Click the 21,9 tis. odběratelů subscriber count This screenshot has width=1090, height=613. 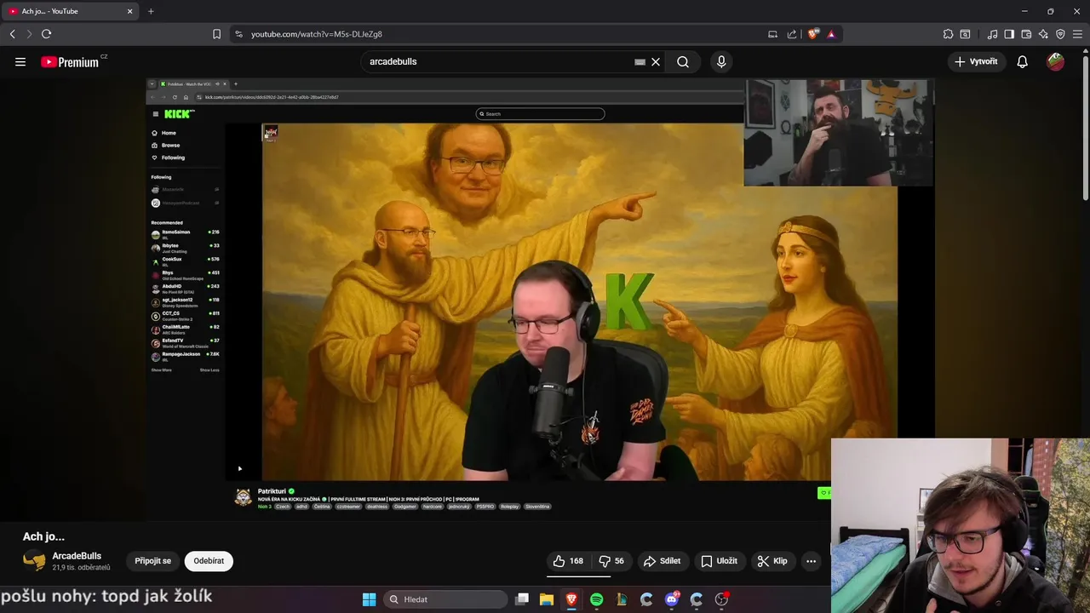(x=81, y=568)
